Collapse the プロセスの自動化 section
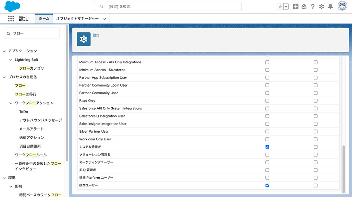The height and width of the screenshot is (197, 352). (4, 77)
